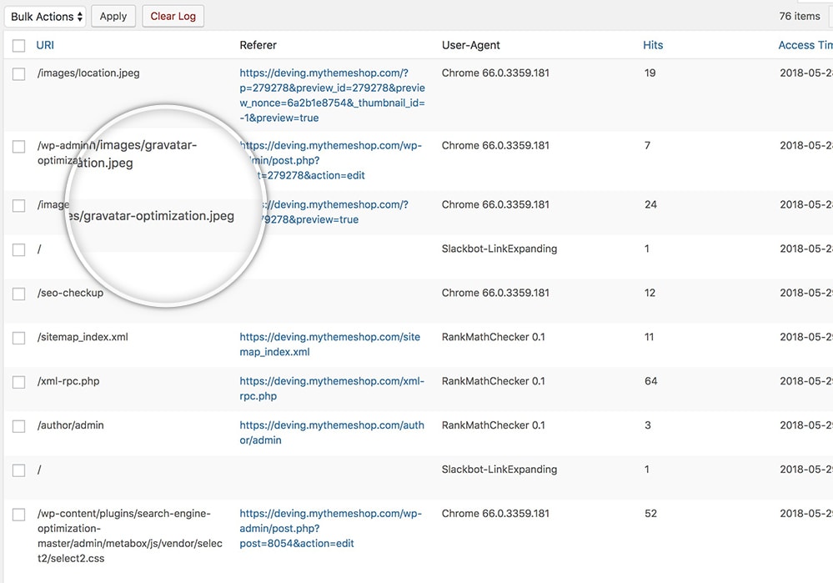Click the Clear Log button
The image size is (833, 583).
click(173, 16)
